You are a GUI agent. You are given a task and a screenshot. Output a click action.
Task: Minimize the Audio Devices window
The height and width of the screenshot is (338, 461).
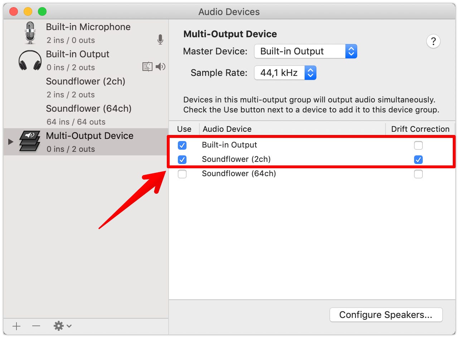(x=28, y=11)
